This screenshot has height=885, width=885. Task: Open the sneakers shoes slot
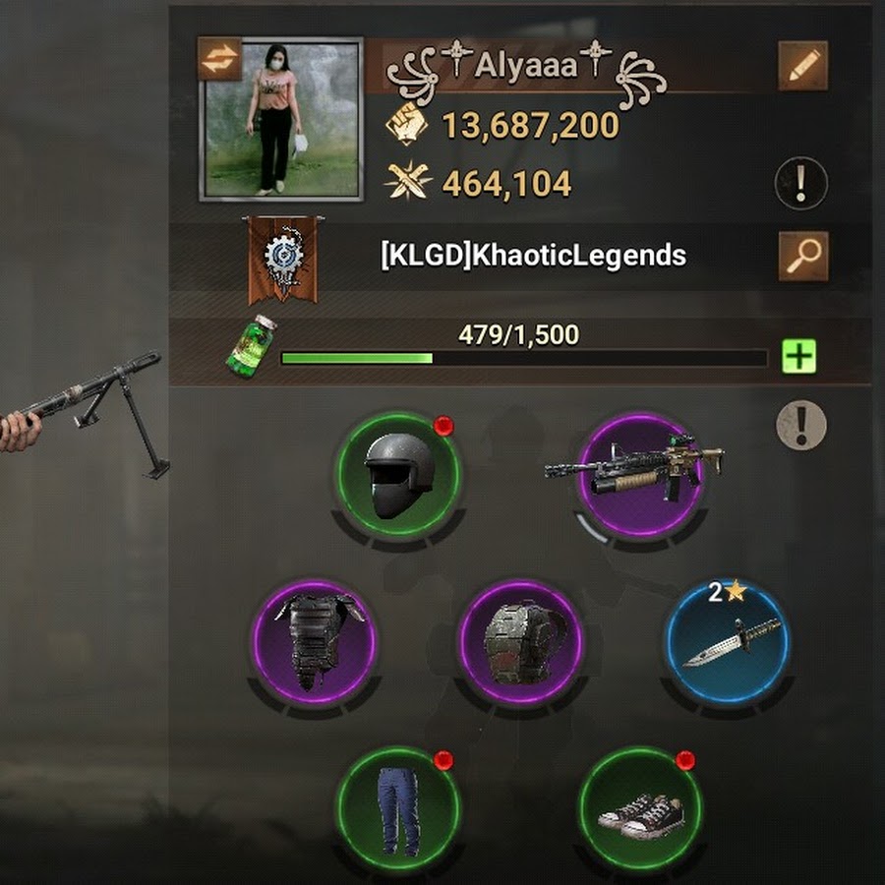640,808
